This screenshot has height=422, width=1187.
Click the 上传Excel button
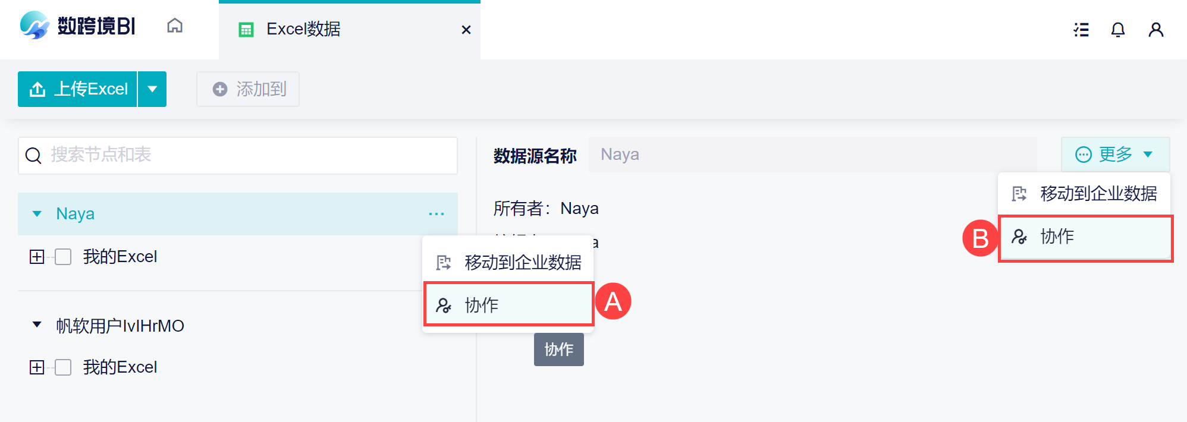coord(78,89)
